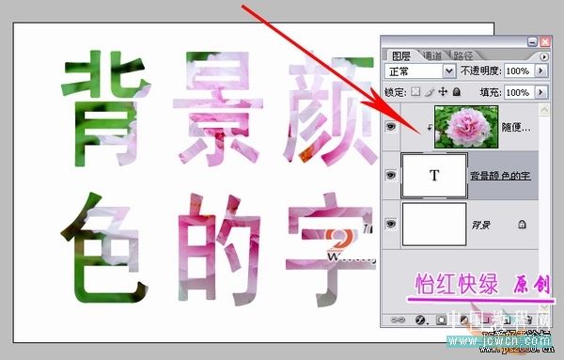Toggle lock position move icon
The width and height of the screenshot is (564, 360).
click(x=443, y=92)
